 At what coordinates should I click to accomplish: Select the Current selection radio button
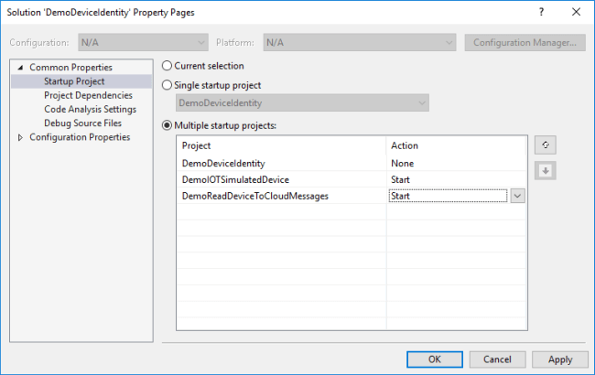167,66
